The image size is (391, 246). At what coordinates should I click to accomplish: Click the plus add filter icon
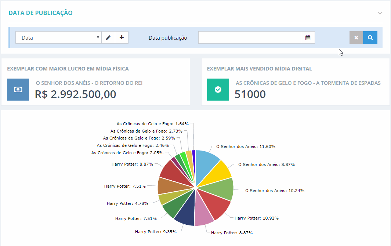[122, 37]
